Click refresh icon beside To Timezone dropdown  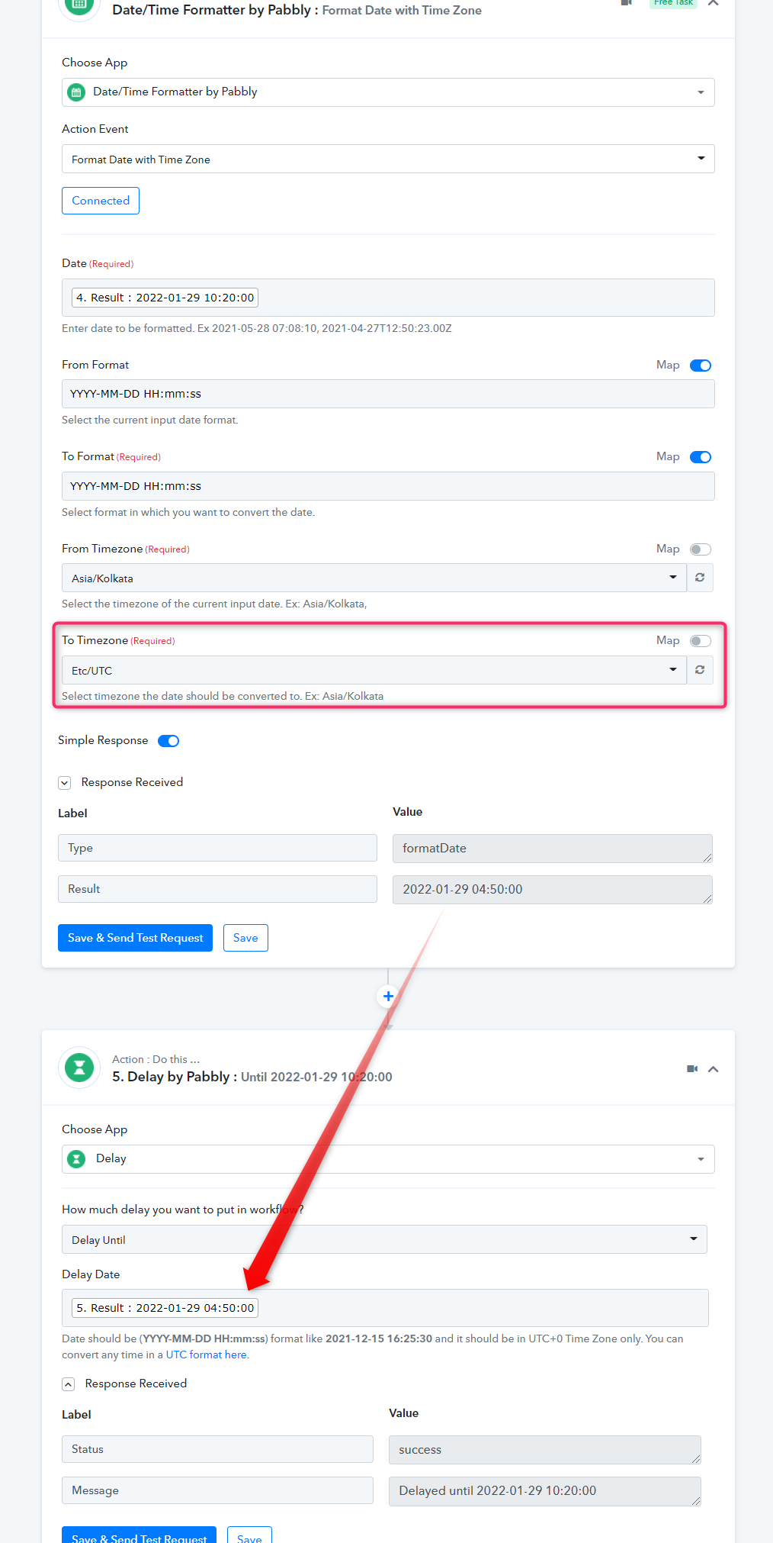(x=700, y=670)
